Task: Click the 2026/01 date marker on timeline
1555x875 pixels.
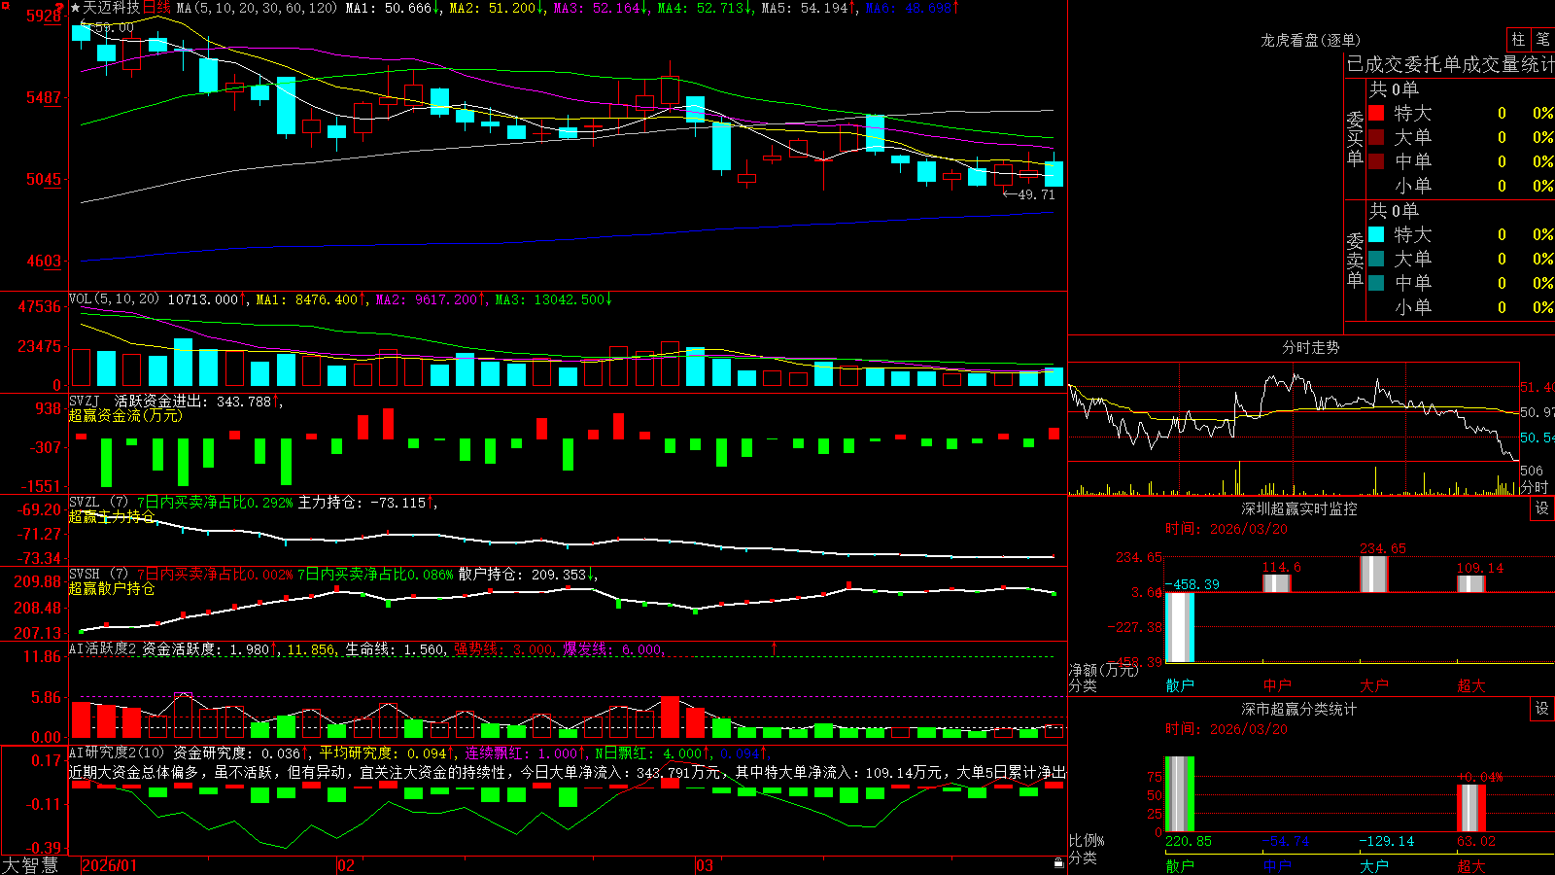Action: (x=111, y=865)
